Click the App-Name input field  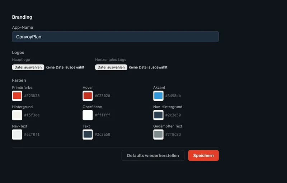115,37
